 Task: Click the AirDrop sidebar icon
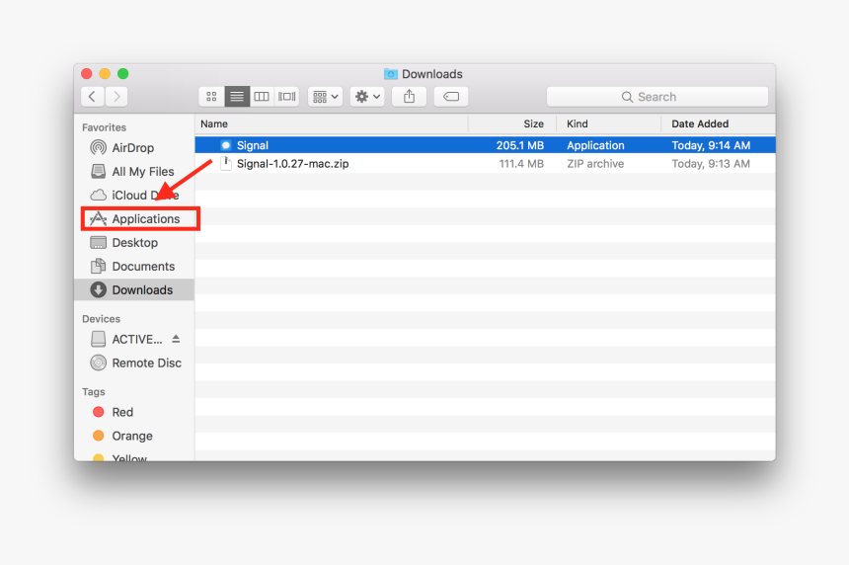pyautogui.click(x=98, y=147)
